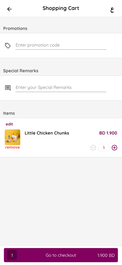Click the BD 1.900 item price
Viewport: 122px width, 265px height.
pyautogui.click(x=108, y=133)
